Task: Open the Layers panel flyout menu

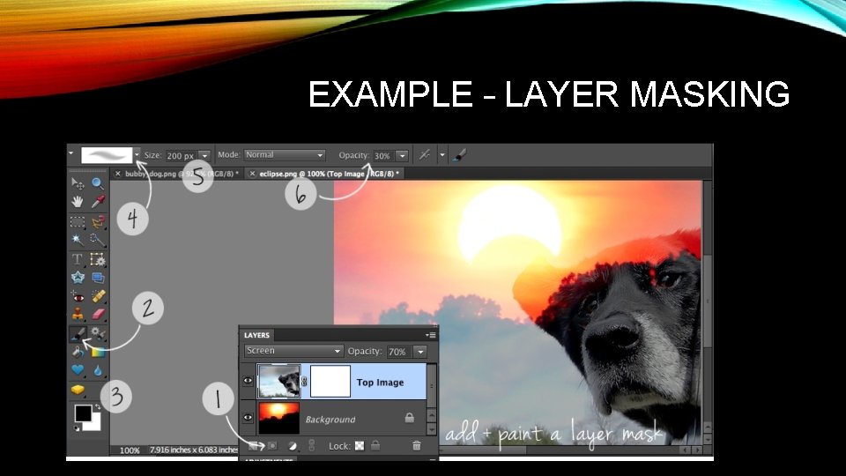Action: coord(431,335)
